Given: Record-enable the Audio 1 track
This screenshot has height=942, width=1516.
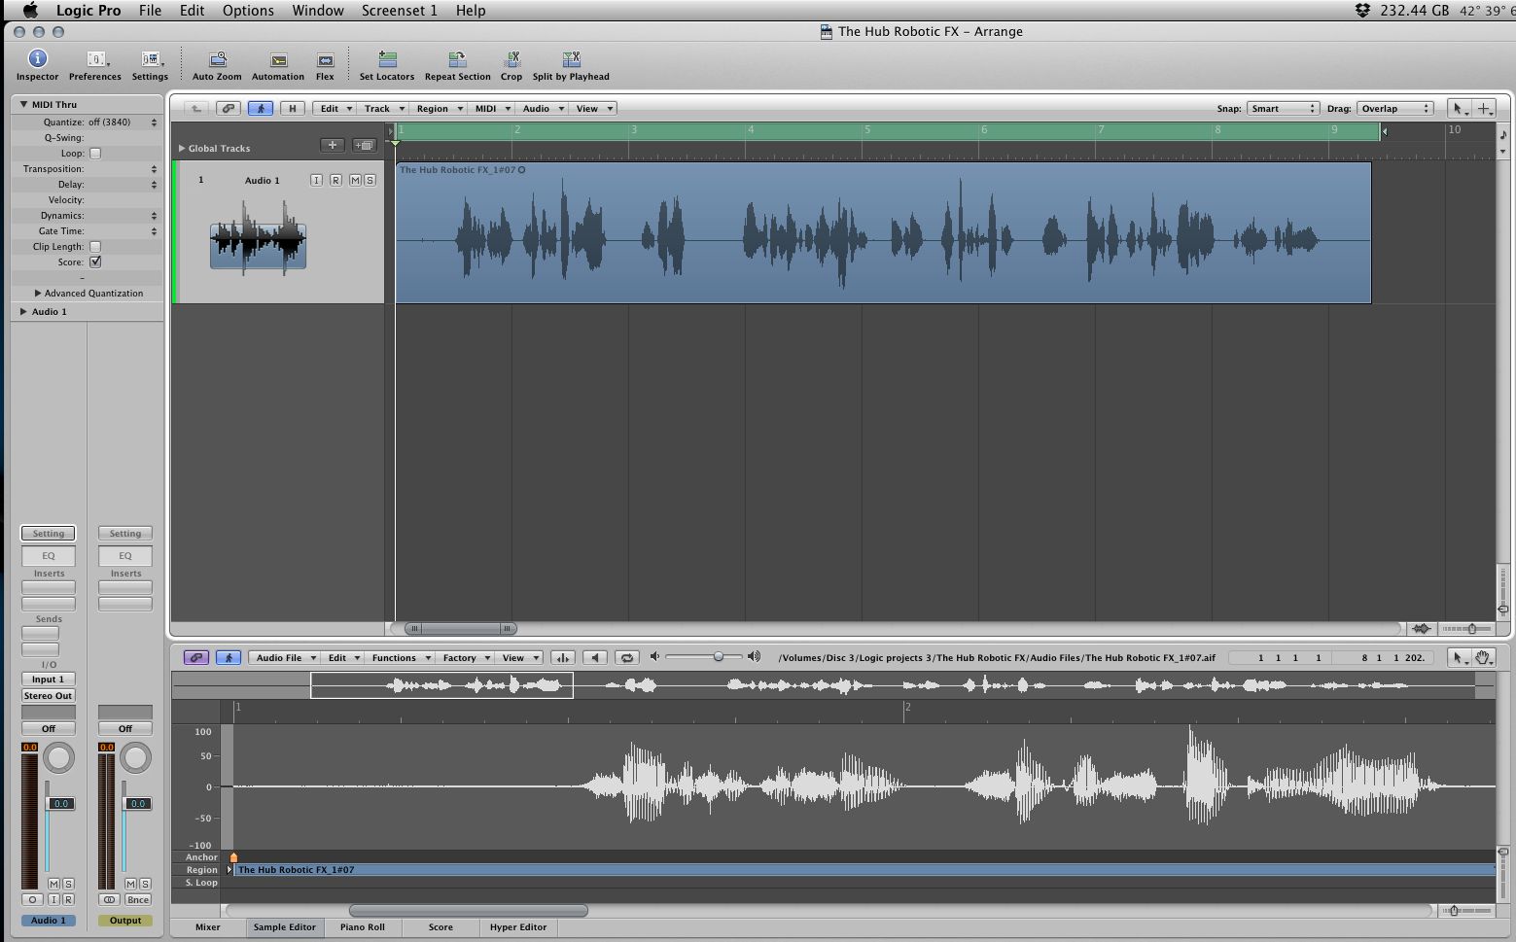Looking at the screenshot, I should click(x=335, y=181).
